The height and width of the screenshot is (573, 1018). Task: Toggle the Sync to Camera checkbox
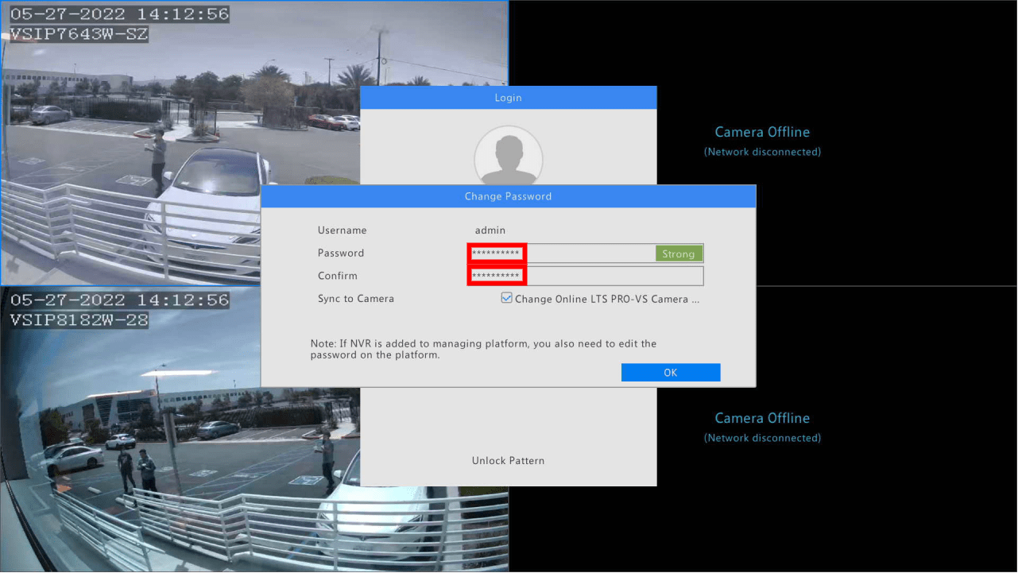506,299
